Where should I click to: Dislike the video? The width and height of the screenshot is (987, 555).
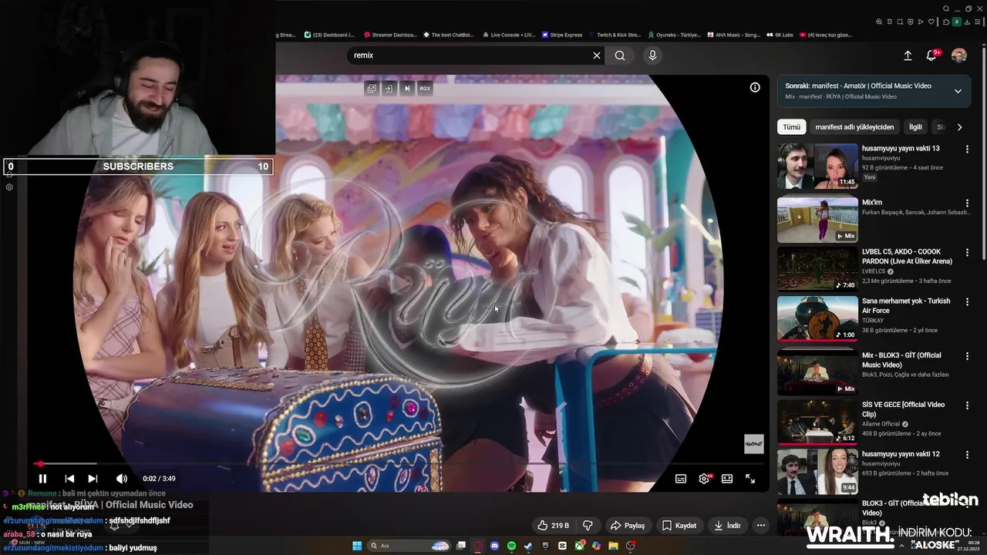point(588,526)
